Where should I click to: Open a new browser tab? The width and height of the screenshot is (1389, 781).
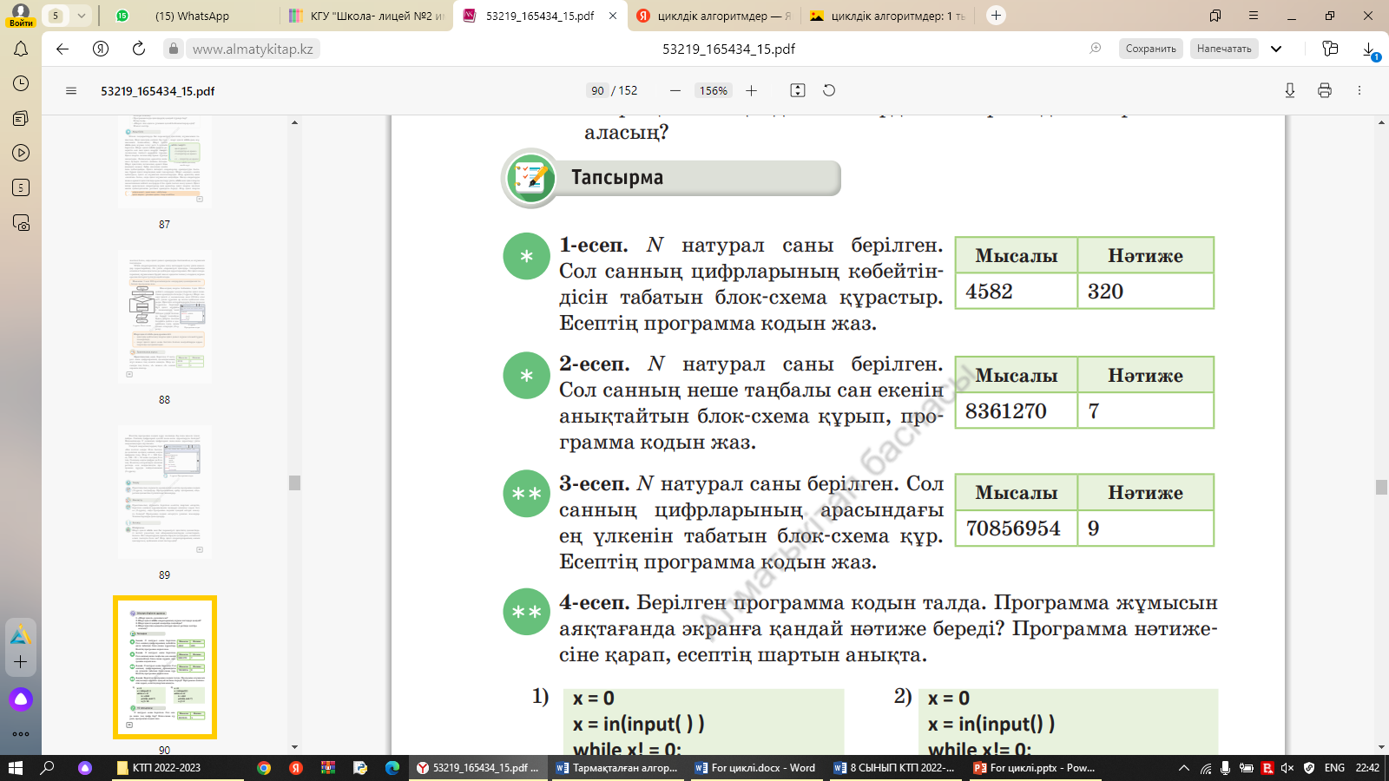click(x=997, y=15)
